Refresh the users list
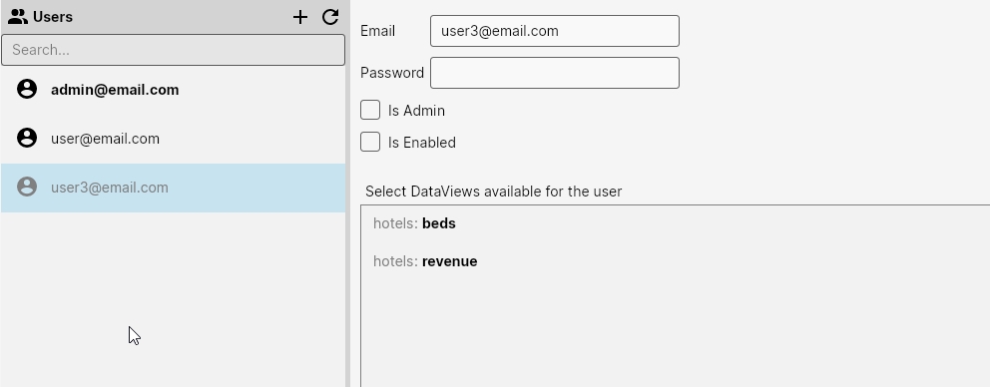Viewport: 990px width, 387px height. 330,17
